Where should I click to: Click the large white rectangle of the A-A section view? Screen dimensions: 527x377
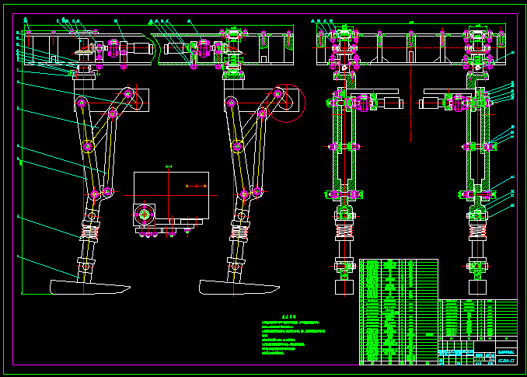coord(172,196)
